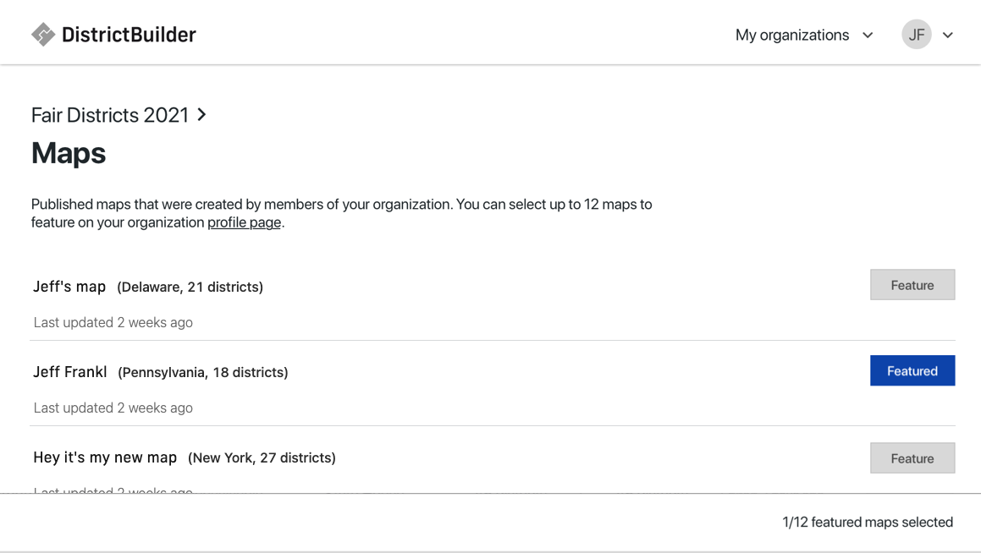Open the Fair Districts 2021 breadcrumb link
The height and width of the screenshot is (553, 981).
click(109, 115)
